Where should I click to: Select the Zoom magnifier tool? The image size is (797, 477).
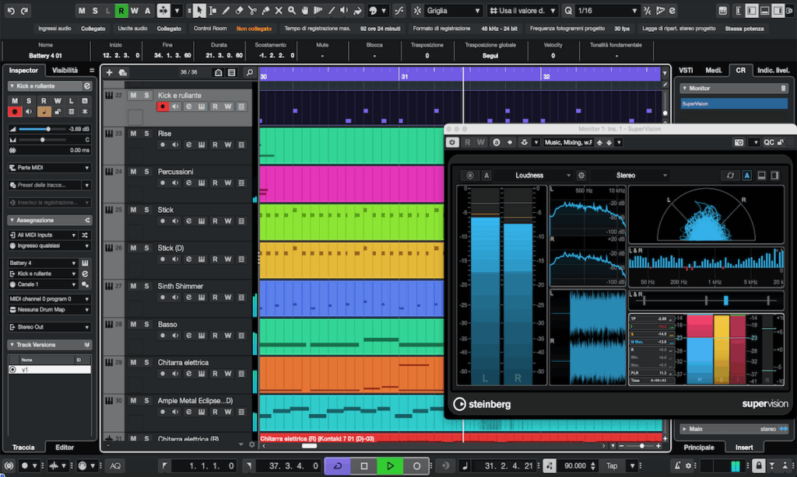292,10
